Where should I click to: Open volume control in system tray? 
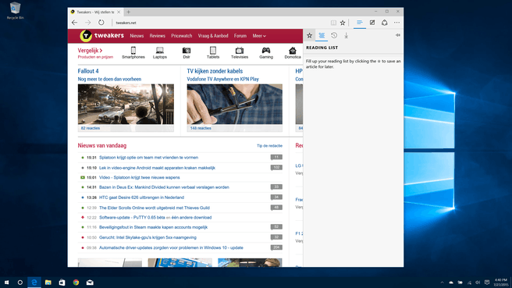(x=478, y=283)
